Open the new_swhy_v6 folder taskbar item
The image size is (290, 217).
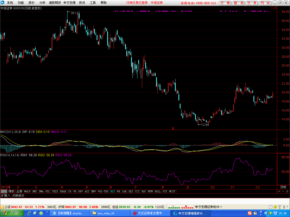[110, 213]
